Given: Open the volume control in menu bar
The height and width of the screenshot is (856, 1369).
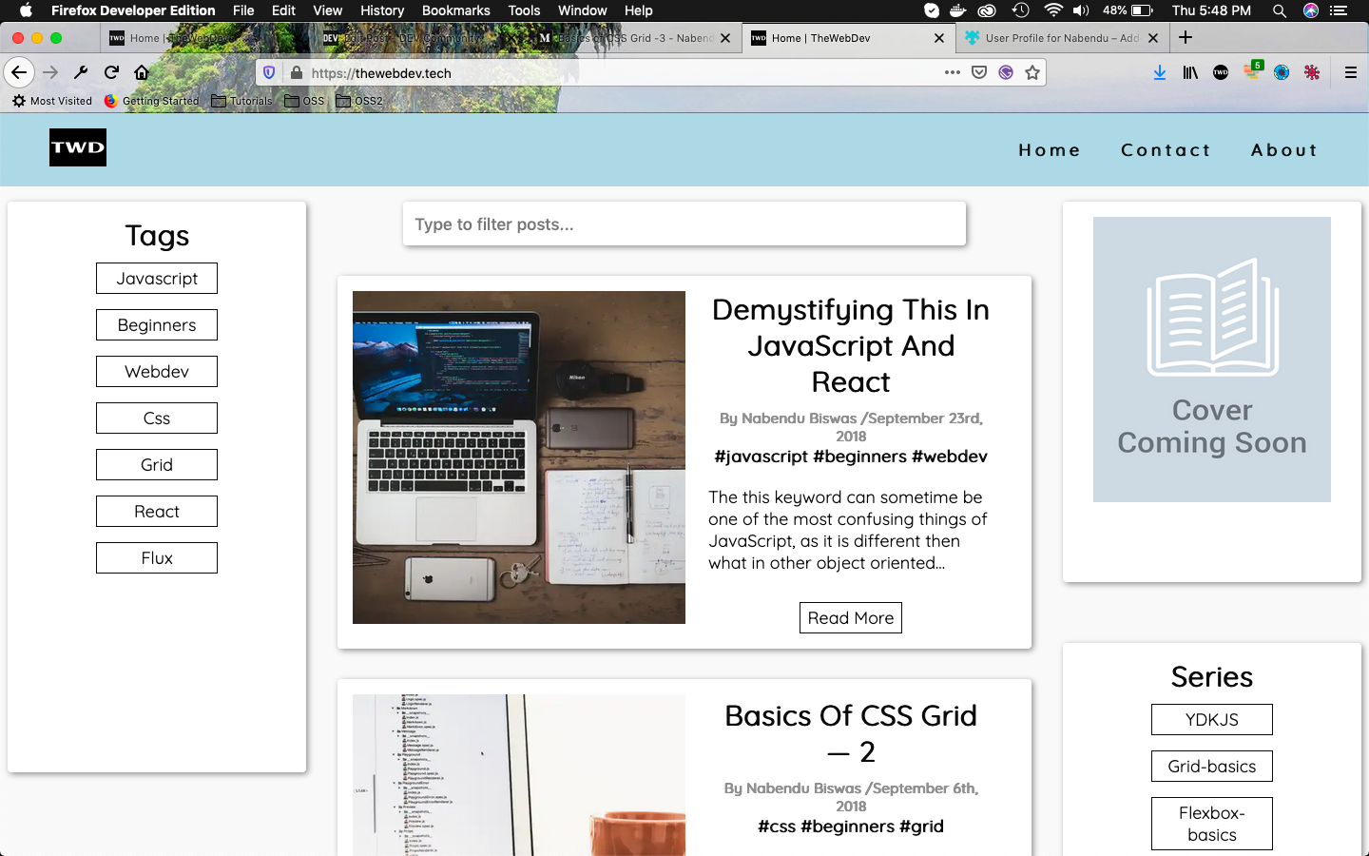Looking at the screenshot, I should coord(1081,10).
